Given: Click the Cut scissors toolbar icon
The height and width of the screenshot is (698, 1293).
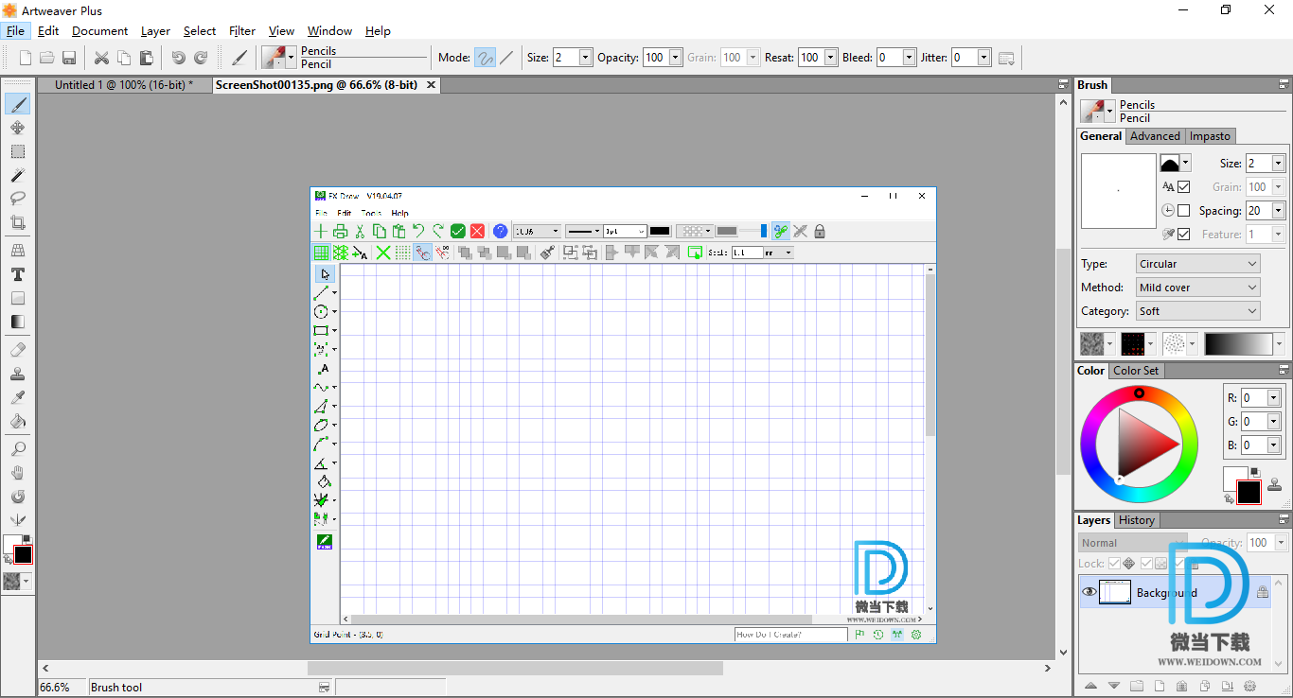Looking at the screenshot, I should click(x=101, y=58).
